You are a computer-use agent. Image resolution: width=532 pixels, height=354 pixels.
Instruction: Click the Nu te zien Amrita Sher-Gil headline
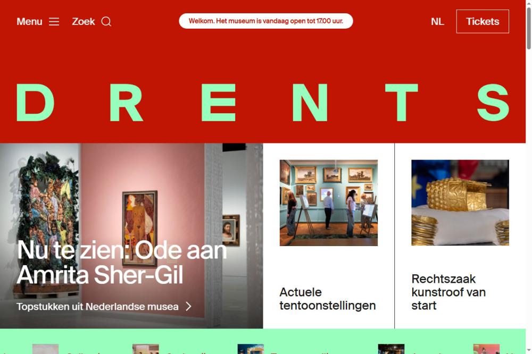tap(122, 263)
